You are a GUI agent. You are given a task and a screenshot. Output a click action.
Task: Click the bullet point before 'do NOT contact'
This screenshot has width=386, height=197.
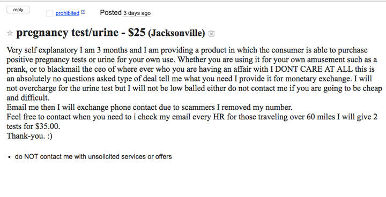9,157
